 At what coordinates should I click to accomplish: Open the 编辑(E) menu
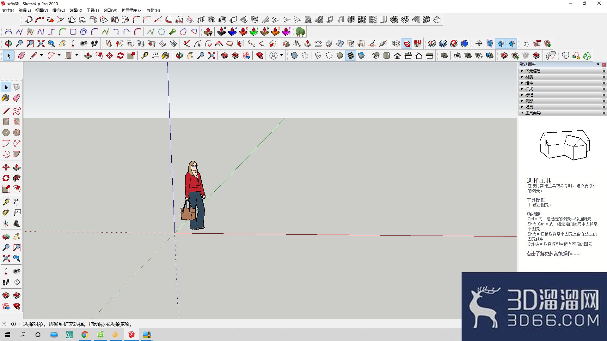(25, 10)
